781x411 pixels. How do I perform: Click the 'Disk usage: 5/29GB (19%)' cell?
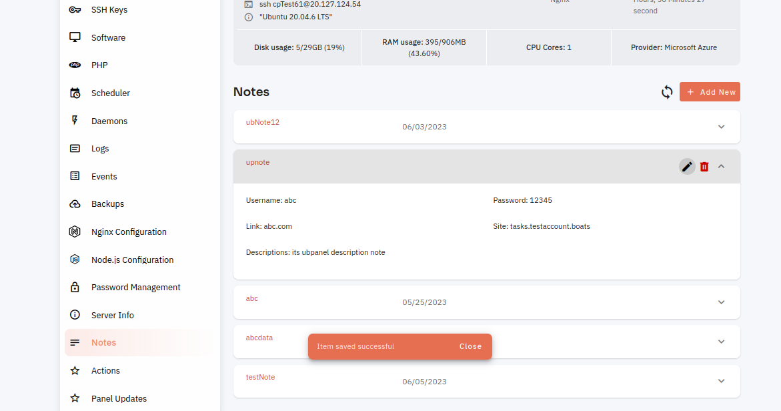tap(299, 47)
